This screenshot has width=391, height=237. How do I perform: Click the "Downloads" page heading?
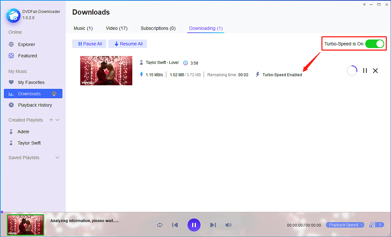click(91, 12)
